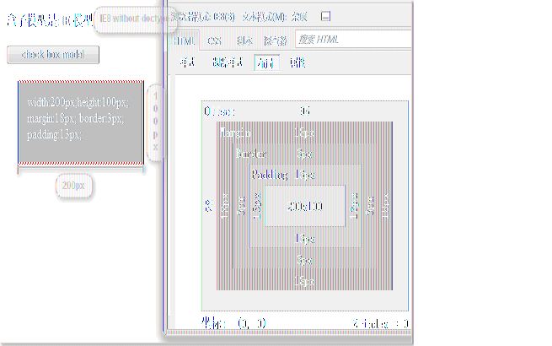Click the Z-index value text
The image size is (552, 346).
pyautogui.click(x=381, y=323)
